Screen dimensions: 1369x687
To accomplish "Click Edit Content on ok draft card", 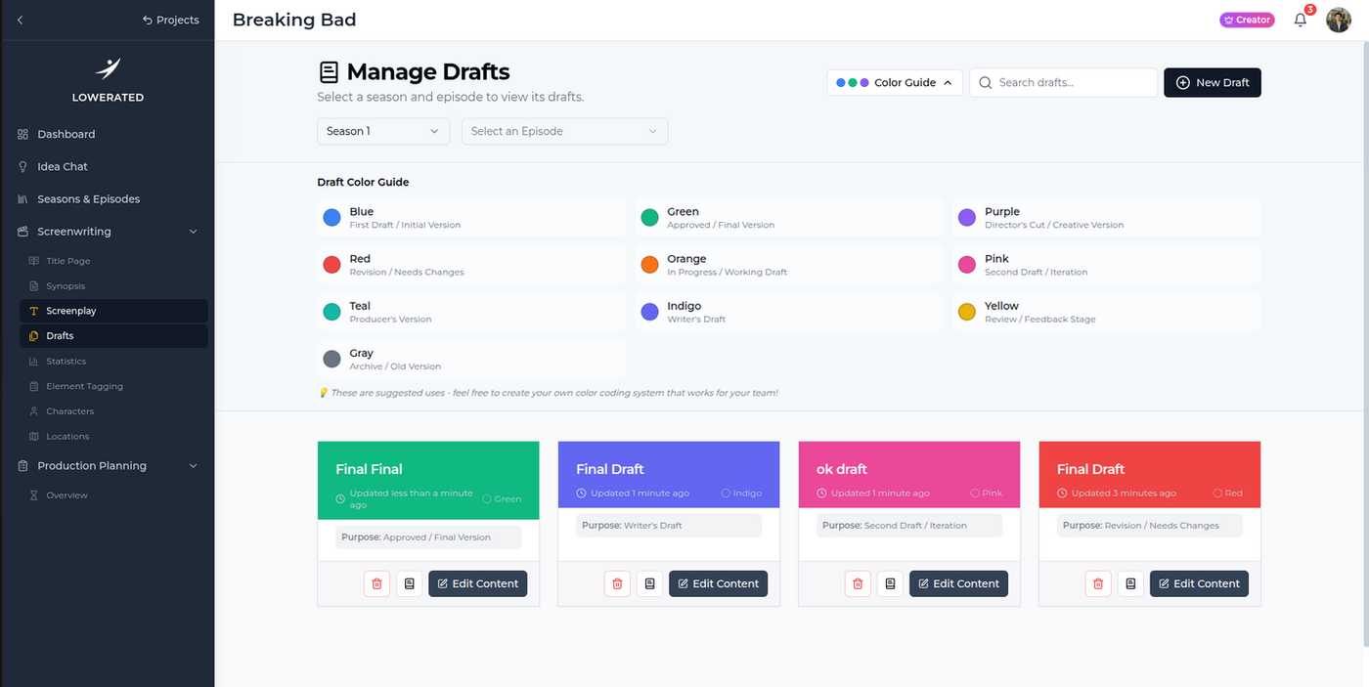I will click(959, 583).
